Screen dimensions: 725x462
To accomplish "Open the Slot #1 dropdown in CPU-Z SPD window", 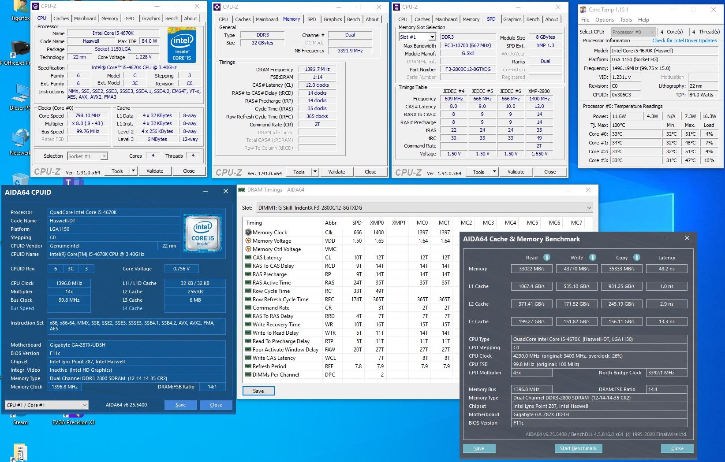I will point(432,37).
